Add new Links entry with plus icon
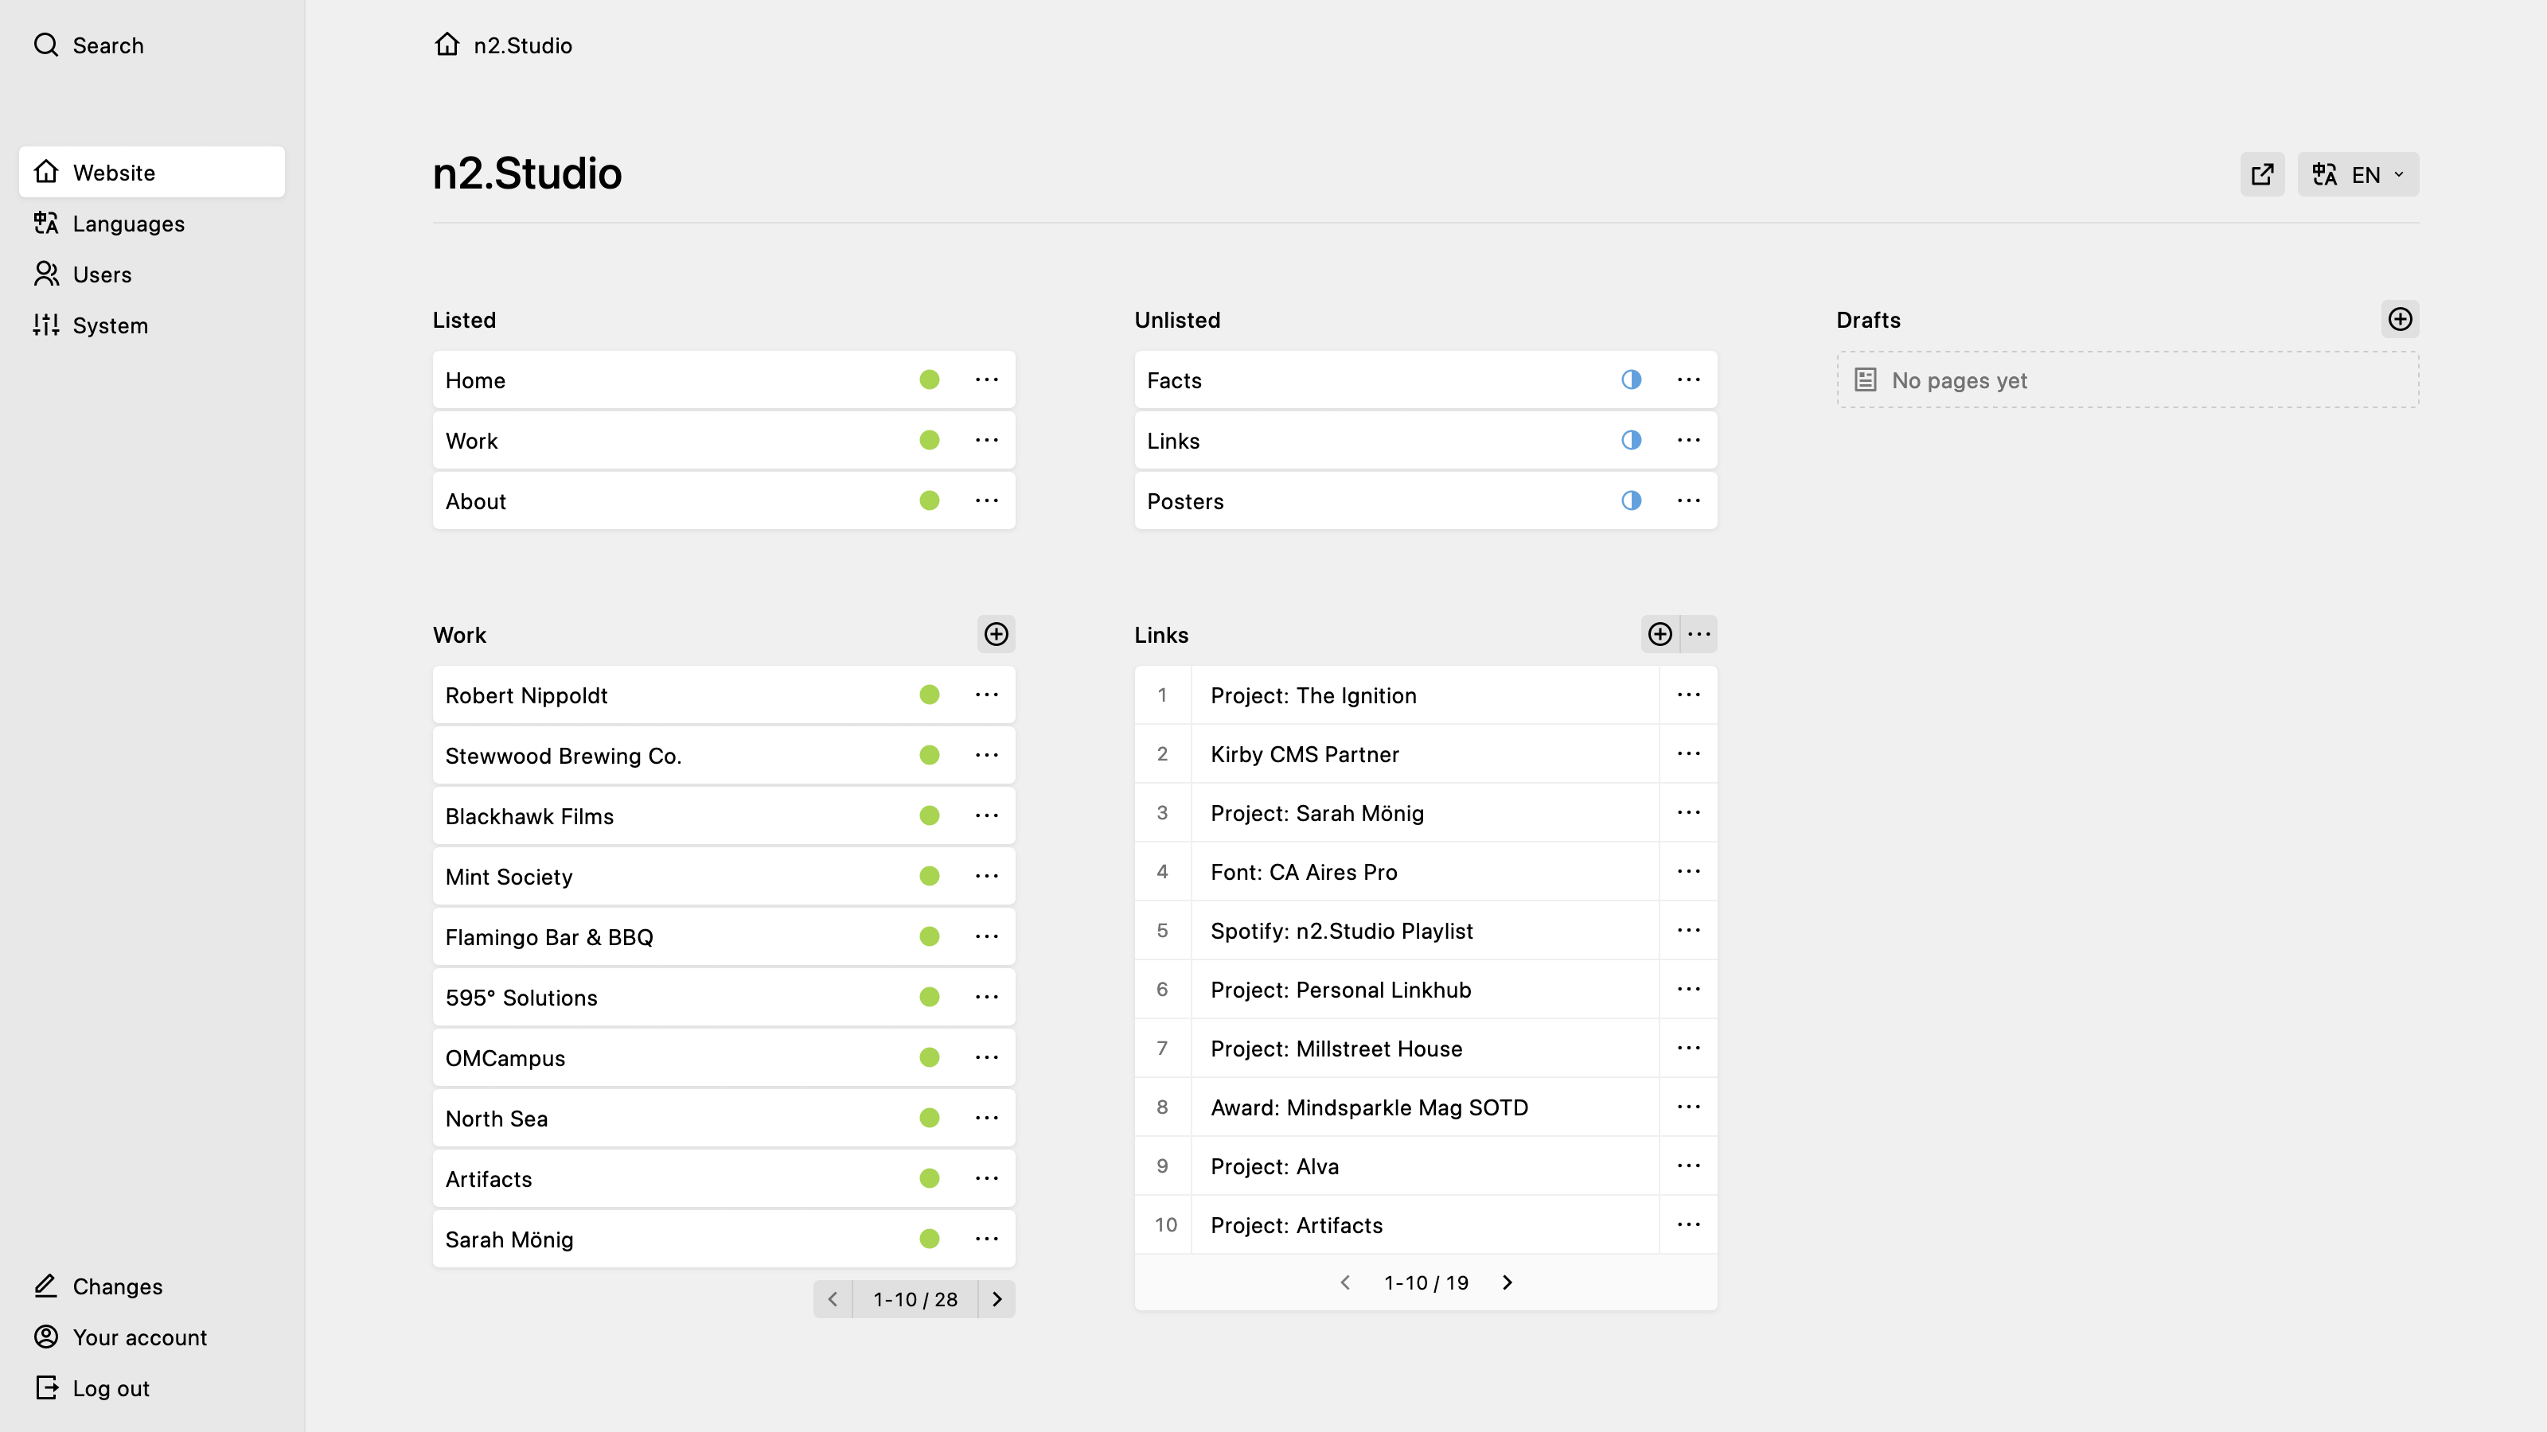Viewport: 2547px width, 1432px height. pyautogui.click(x=1660, y=635)
